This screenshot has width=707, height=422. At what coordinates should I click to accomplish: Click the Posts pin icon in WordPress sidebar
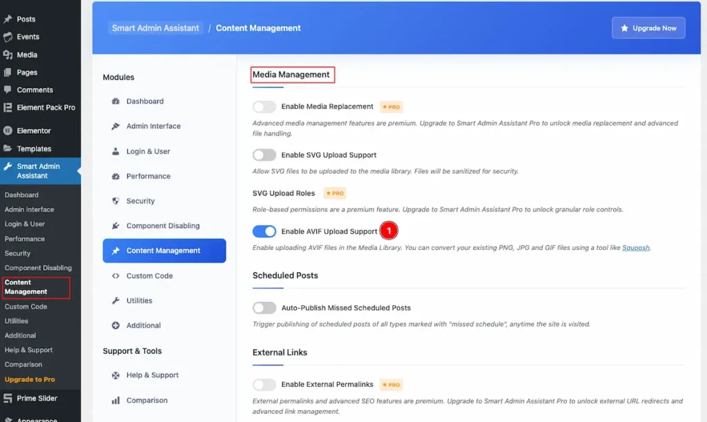[8, 19]
